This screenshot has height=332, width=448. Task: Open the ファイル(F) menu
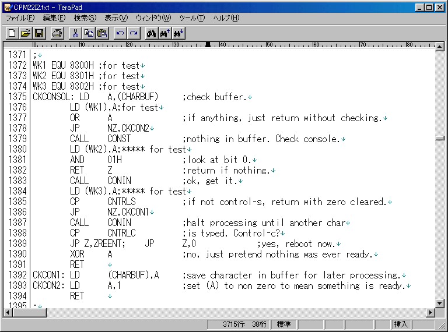click(20, 18)
